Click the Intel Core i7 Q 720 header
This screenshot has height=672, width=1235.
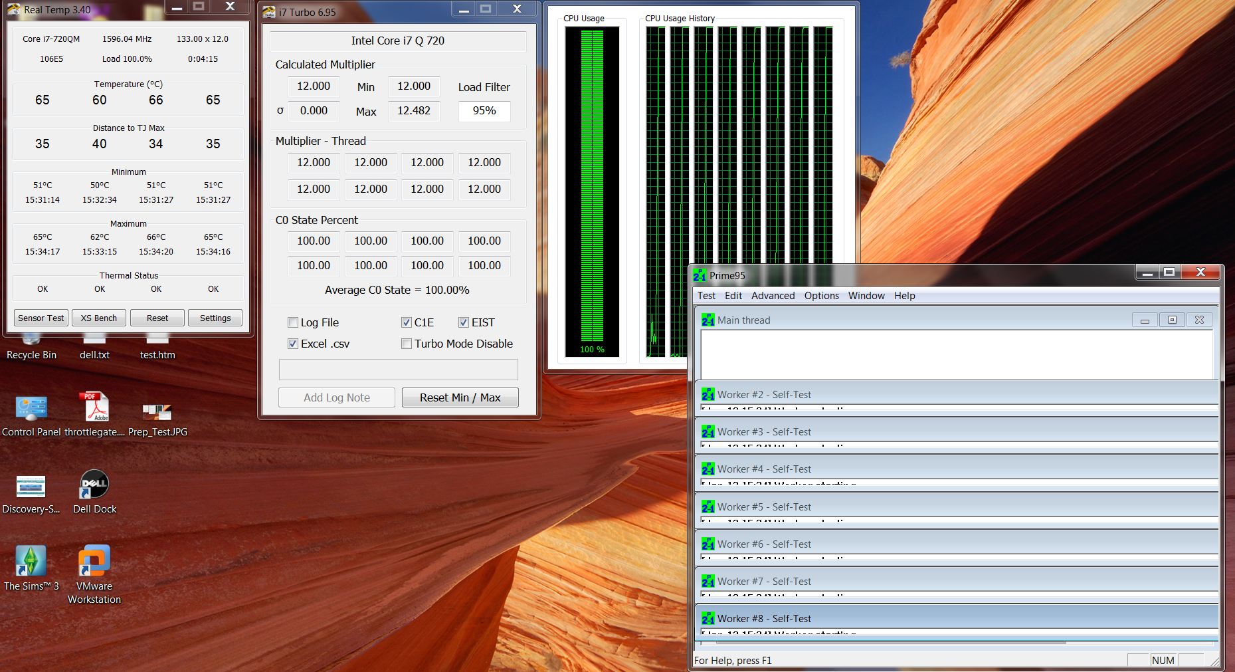pos(398,41)
